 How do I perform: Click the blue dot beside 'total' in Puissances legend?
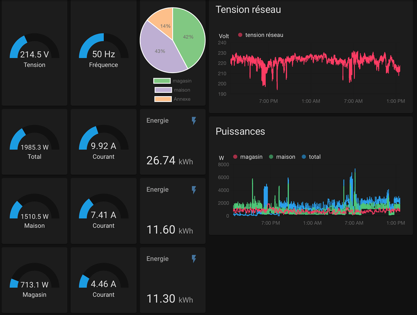[303, 157]
